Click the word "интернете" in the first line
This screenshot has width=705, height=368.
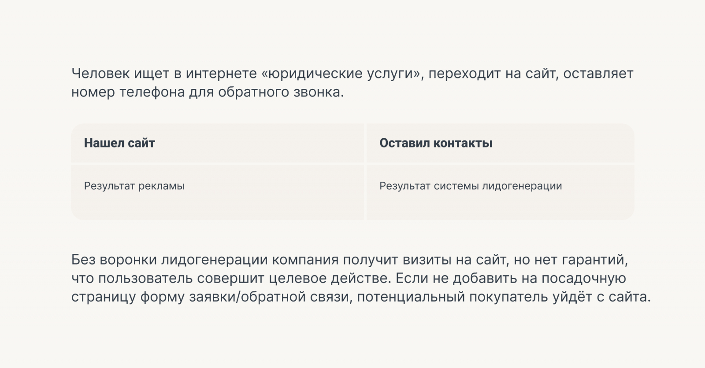point(221,74)
